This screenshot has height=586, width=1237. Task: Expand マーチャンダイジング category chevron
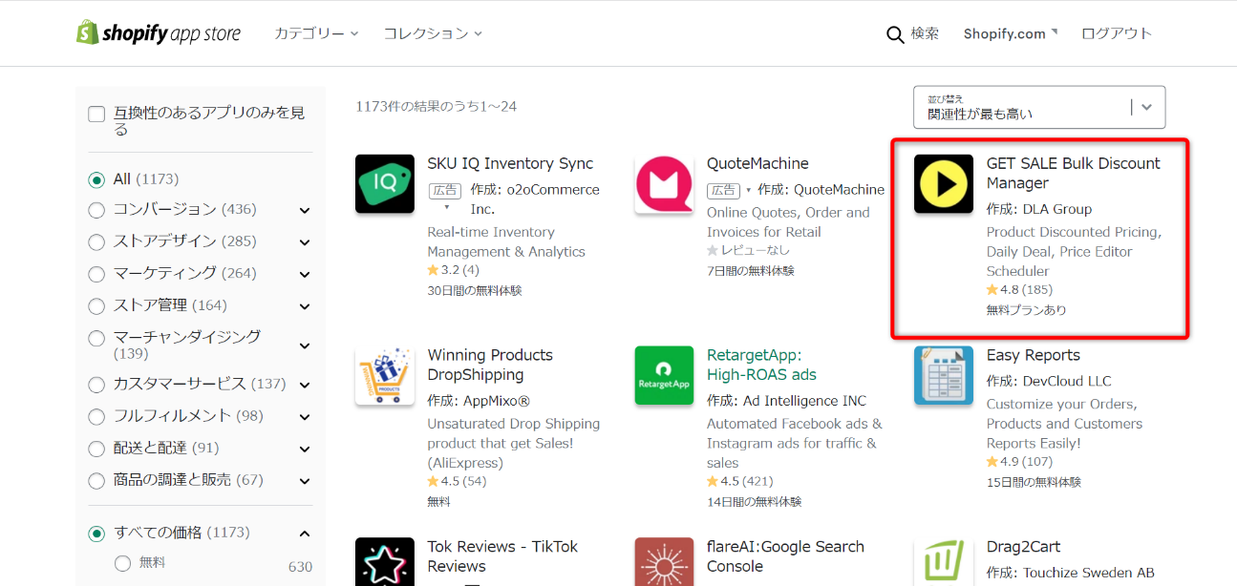point(305,345)
